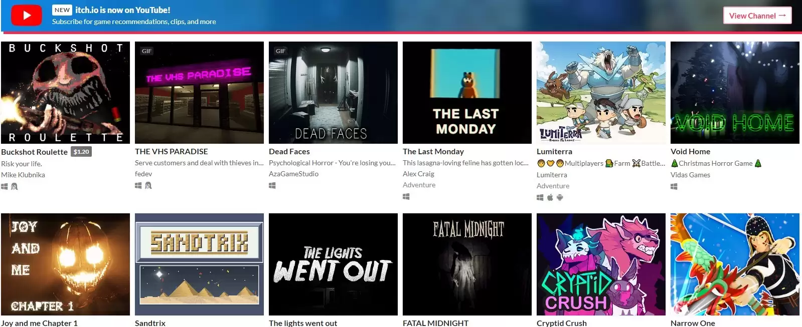Click the YouTube play logo icon

point(27,16)
